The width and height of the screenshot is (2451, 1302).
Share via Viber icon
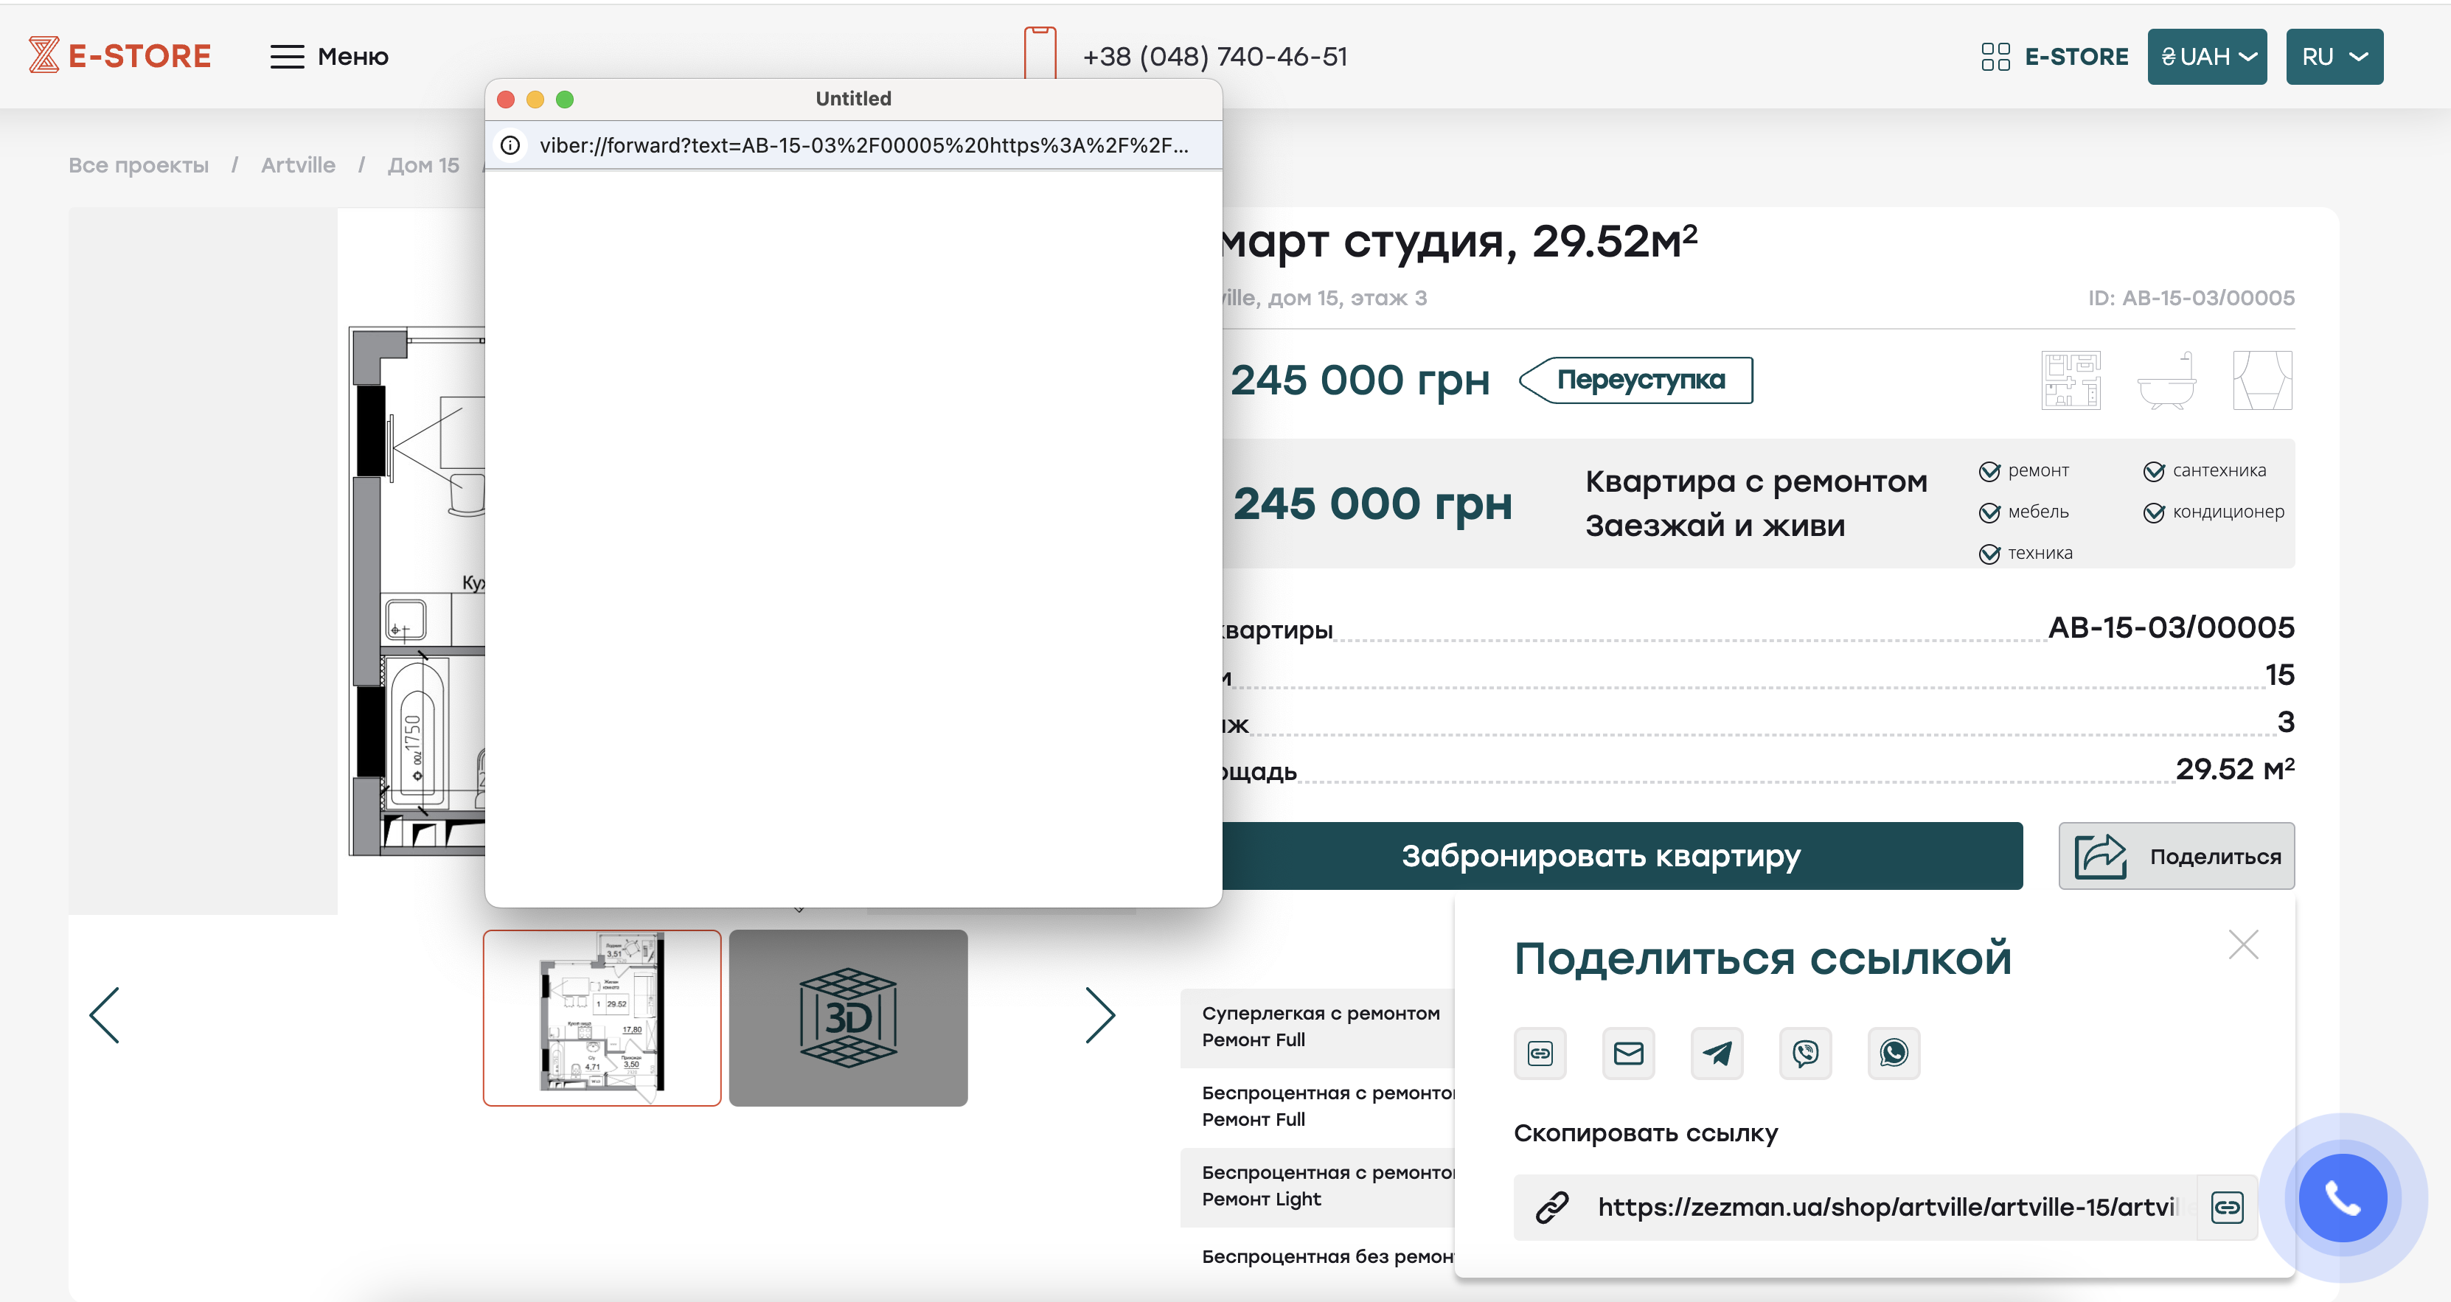(1805, 1053)
